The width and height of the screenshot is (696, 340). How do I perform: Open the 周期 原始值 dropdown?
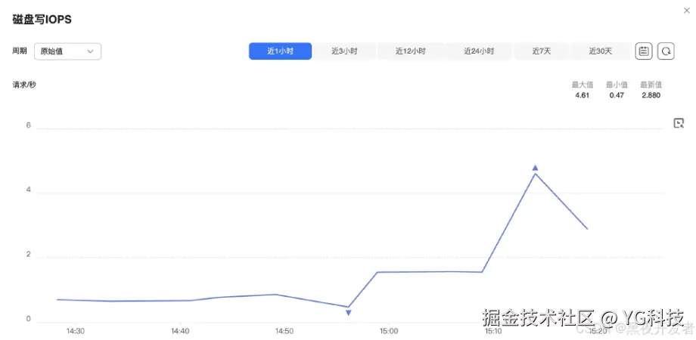click(68, 51)
